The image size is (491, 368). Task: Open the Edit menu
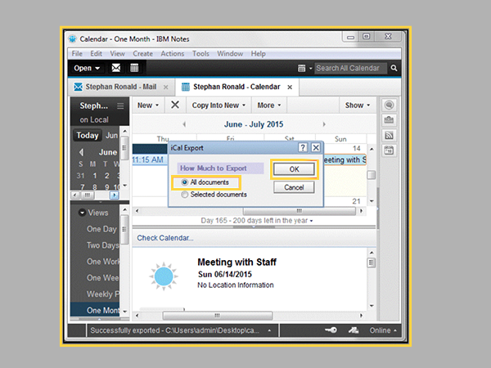pyautogui.click(x=96, y=54)
